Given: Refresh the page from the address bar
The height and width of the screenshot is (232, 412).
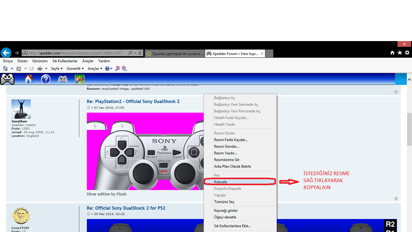Looking at the screenshot, I should point(140,53).
